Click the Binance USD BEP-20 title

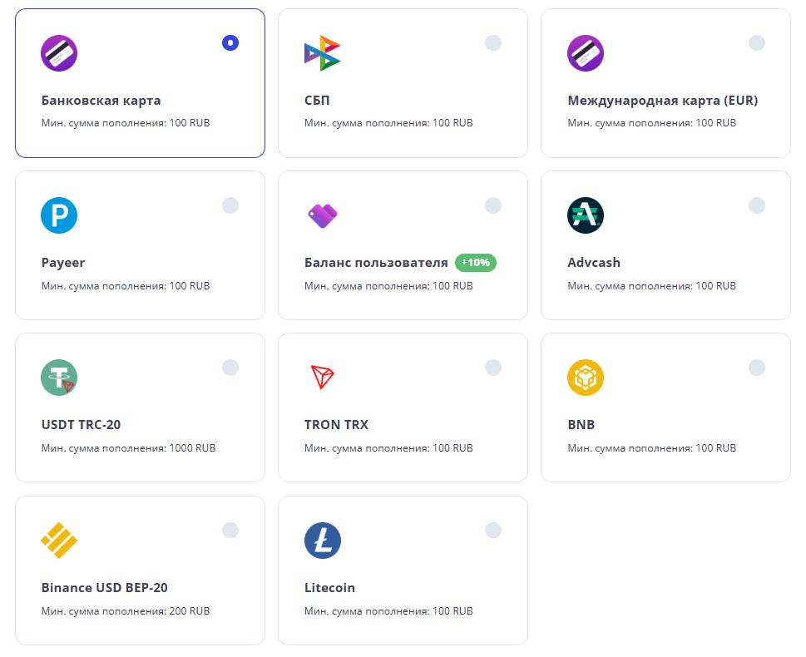(104, 588)
